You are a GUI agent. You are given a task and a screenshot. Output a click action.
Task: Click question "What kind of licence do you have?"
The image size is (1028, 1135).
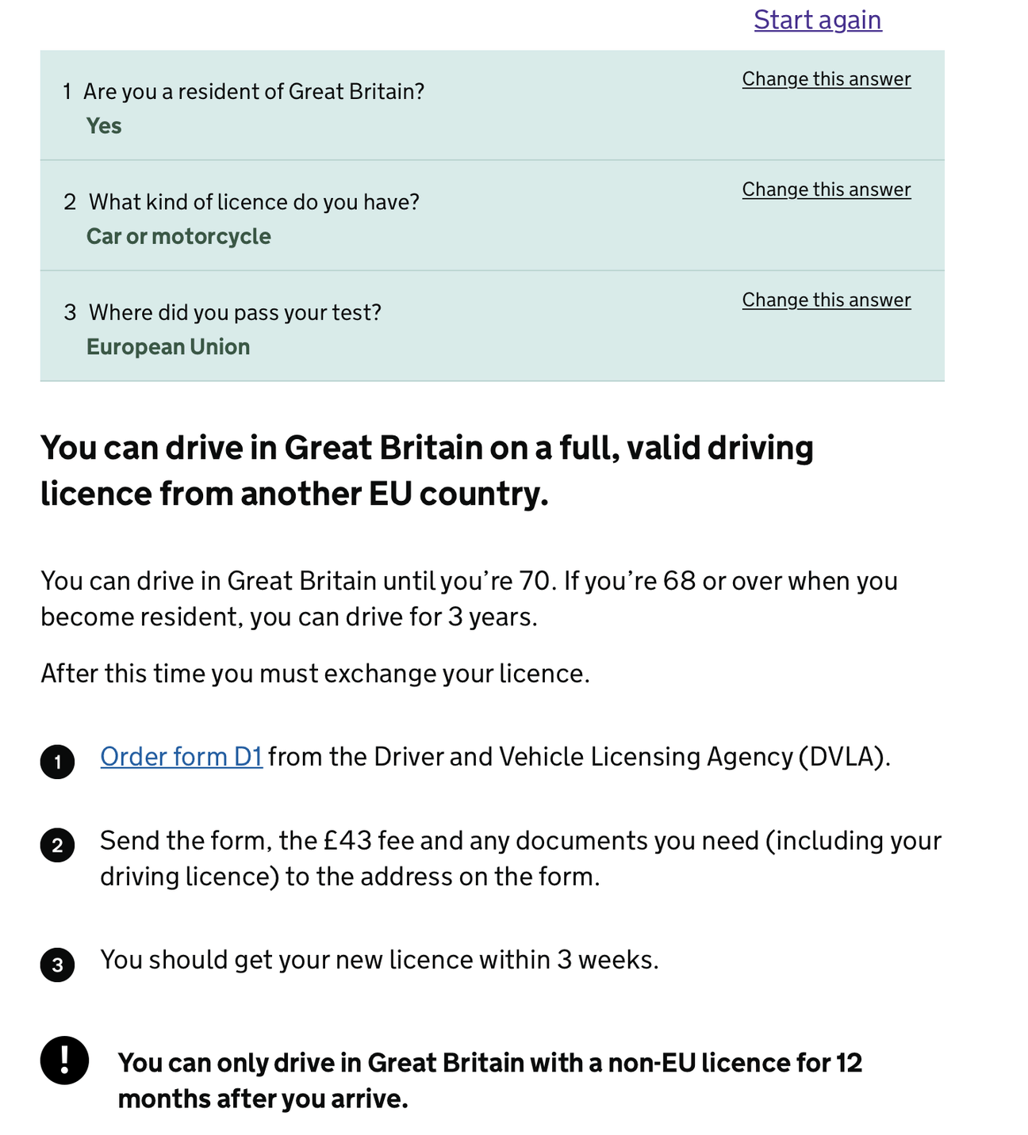pos(254,202)
